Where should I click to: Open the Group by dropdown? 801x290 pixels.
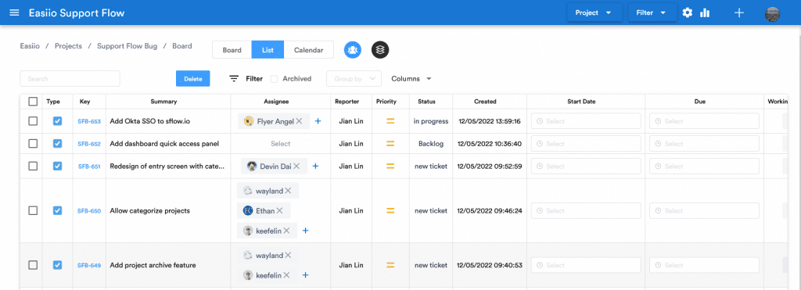(x=354, y=79)
